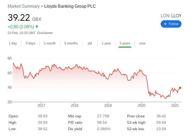Show year-to-date with ytd tab

(90, 43)
